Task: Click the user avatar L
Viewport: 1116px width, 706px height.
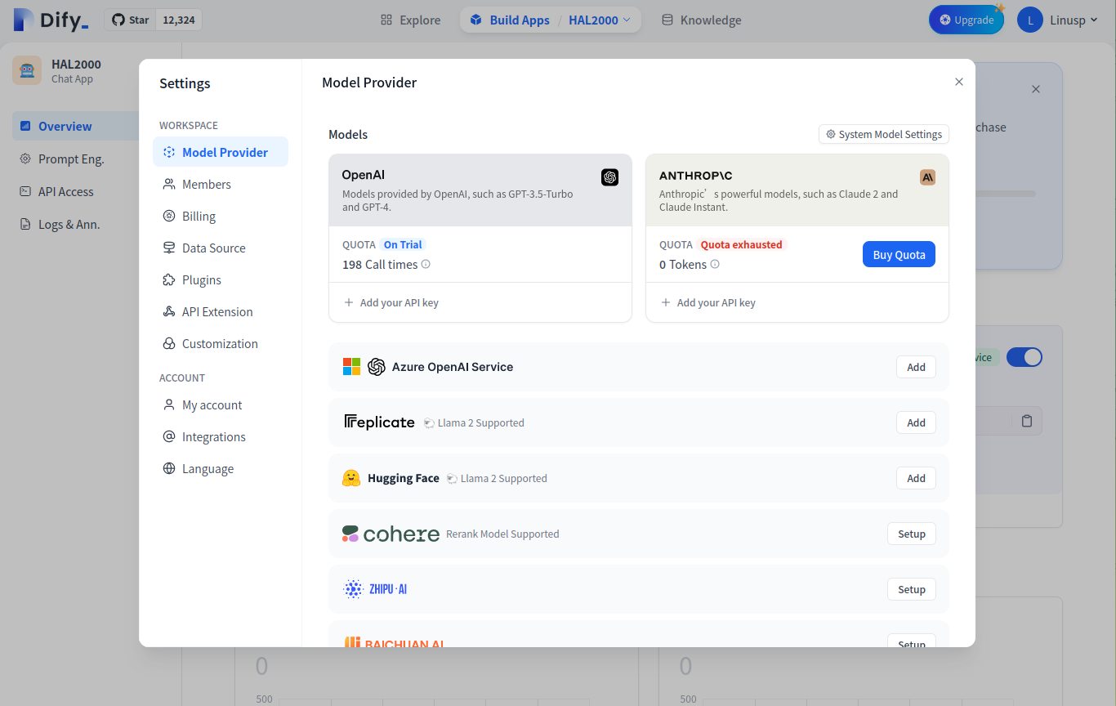Action: pos(1030,20)
